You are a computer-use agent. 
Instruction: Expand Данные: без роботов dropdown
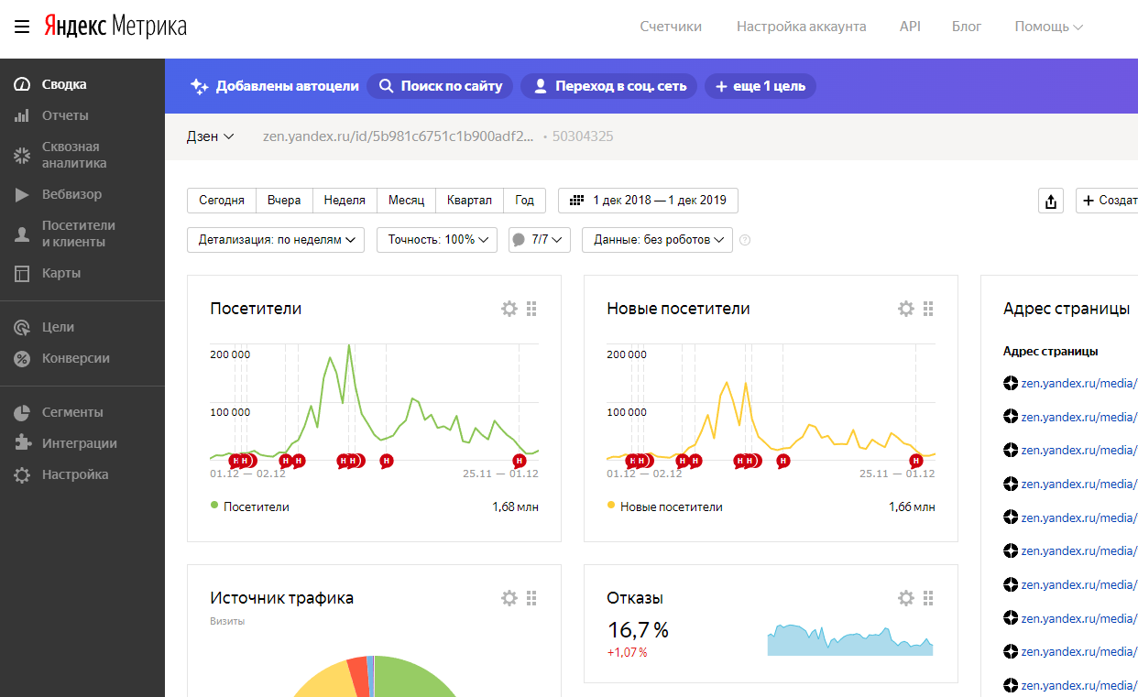(657, 240)
